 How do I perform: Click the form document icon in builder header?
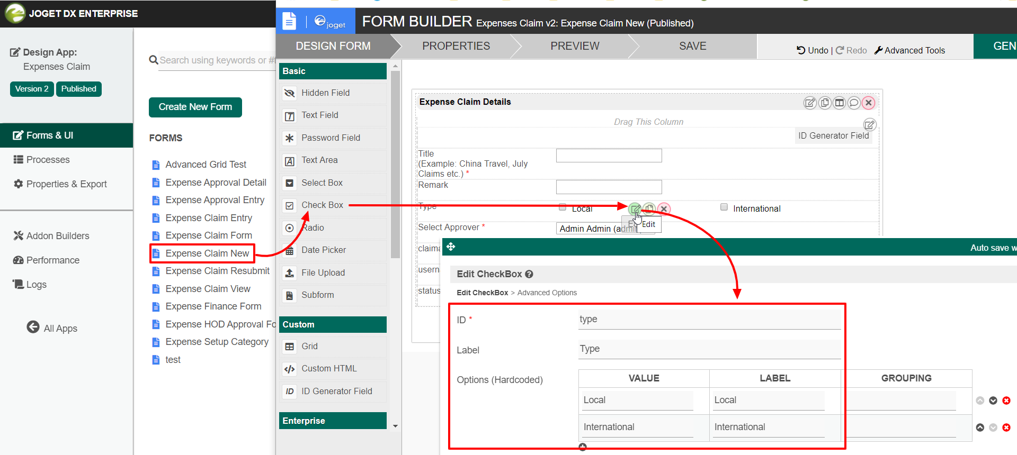289,21
